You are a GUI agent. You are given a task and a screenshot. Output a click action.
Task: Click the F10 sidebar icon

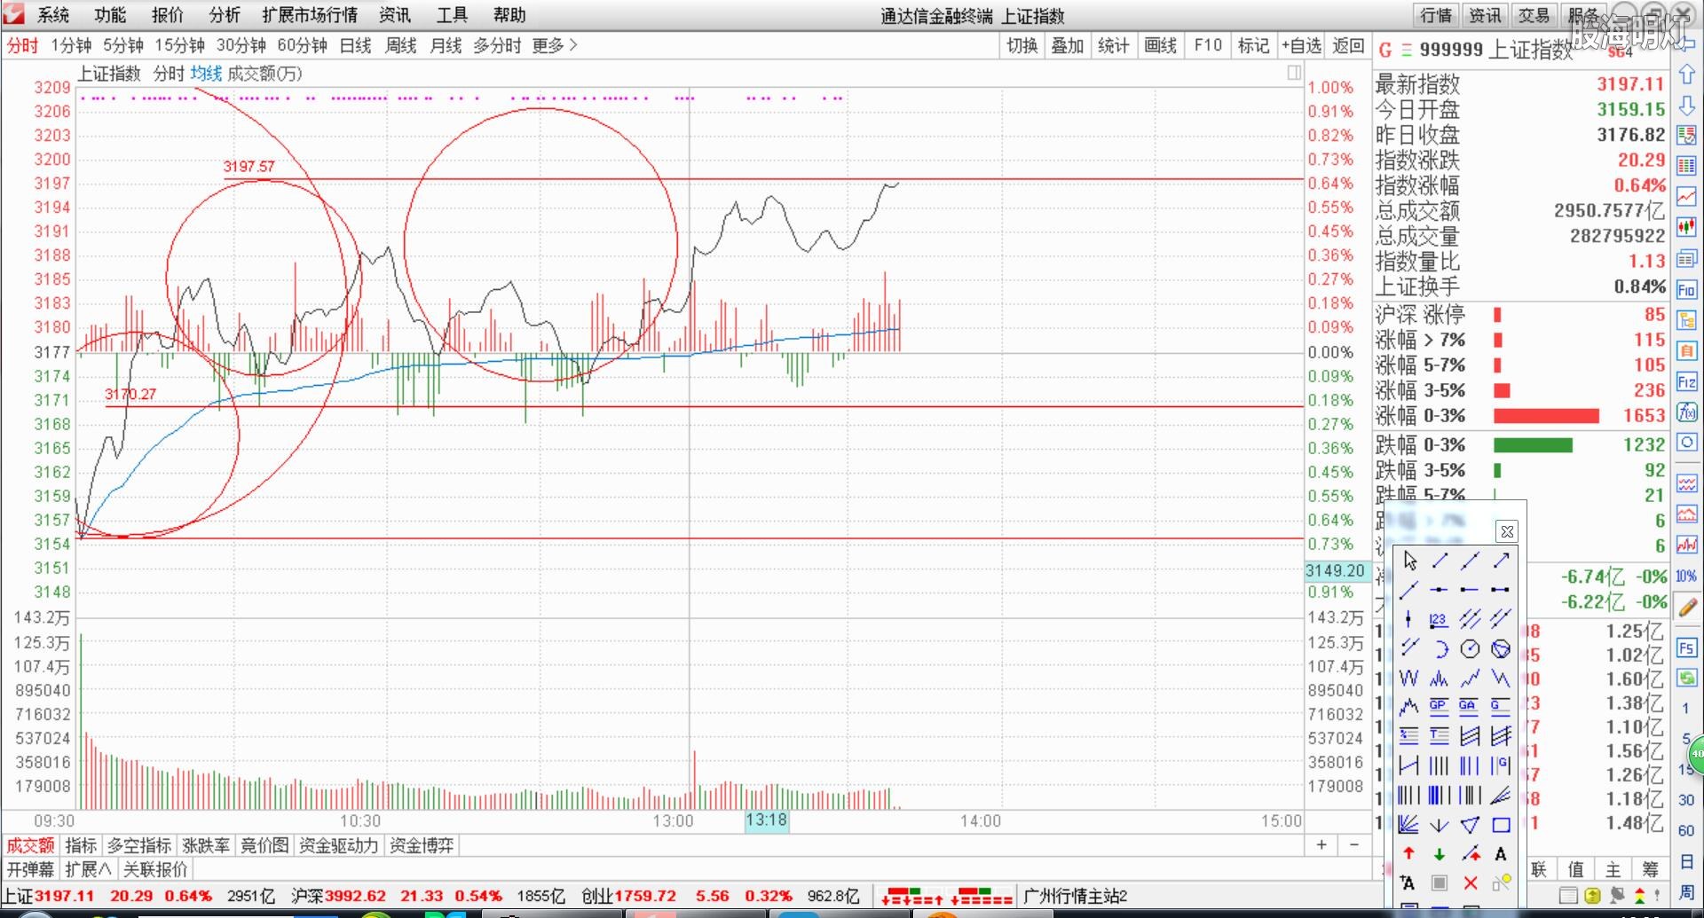[x=1687, y=290]
